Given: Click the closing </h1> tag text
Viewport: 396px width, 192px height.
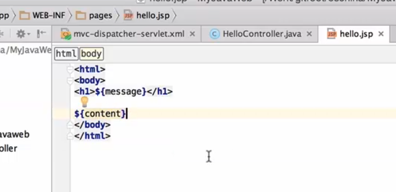Looking at the screenshot, I should 160,91.
